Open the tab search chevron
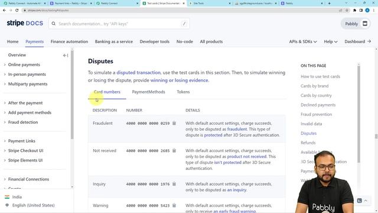This screenshot has width=378, height=213. coord(346,3)
